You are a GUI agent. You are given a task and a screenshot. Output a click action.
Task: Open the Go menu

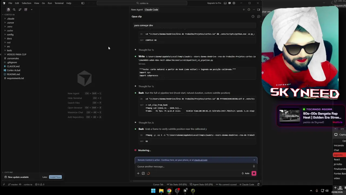tap(43, 3)
